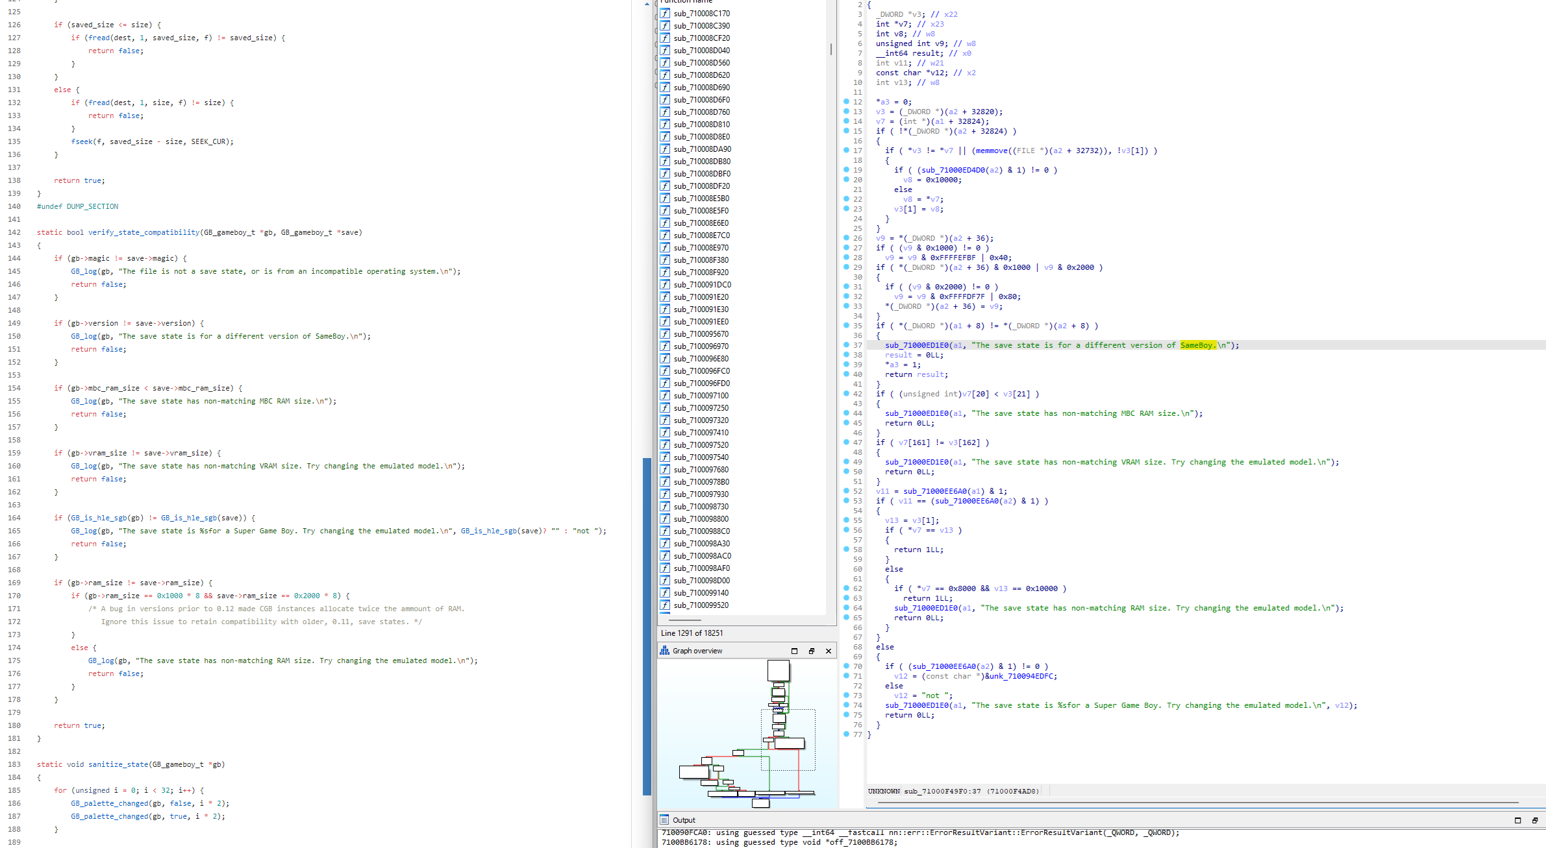1546x848 pixels.
Task: Select sub_7100099520 in the function list
Action: click(701, 605)
